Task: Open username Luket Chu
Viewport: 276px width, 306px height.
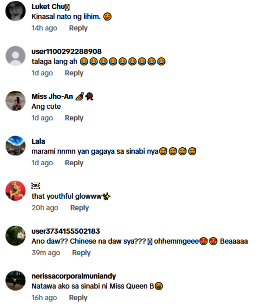Action: click(x=50, y=7)
